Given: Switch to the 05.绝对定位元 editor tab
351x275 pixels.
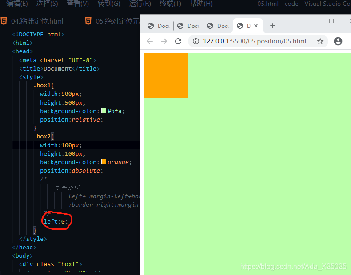Looking at the screenshot, I should [118, 21].
